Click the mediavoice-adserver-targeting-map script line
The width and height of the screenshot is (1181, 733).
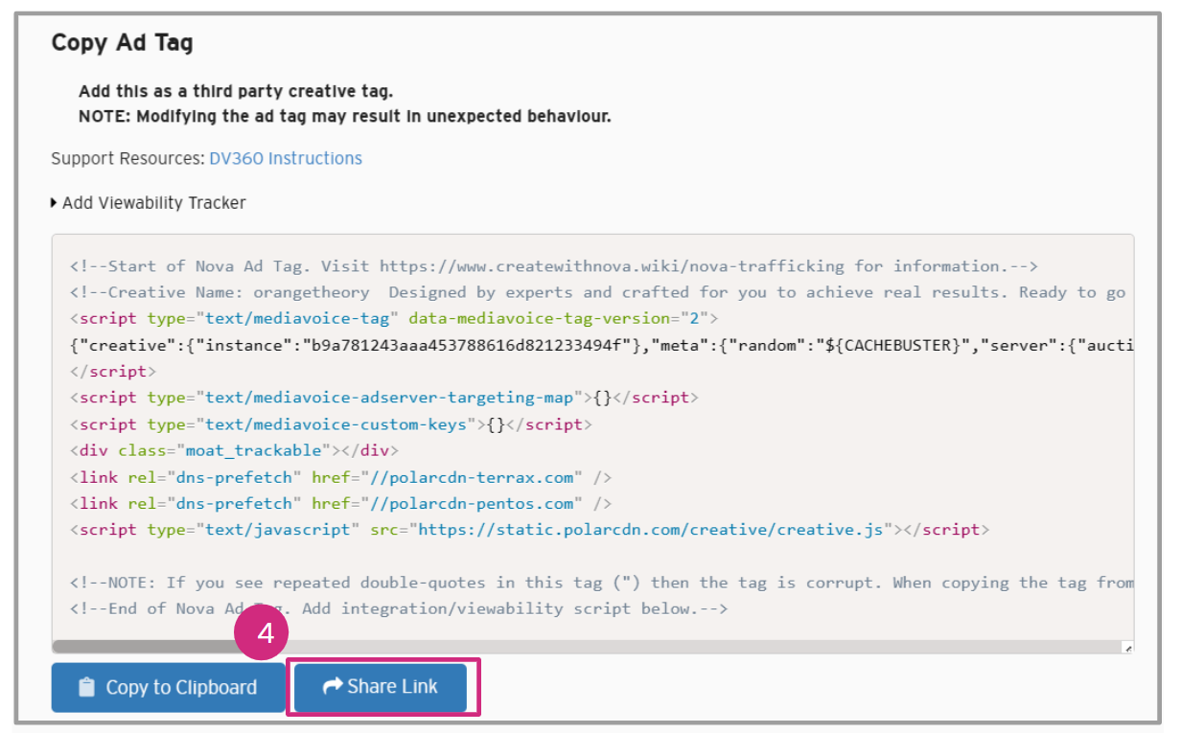383,398
